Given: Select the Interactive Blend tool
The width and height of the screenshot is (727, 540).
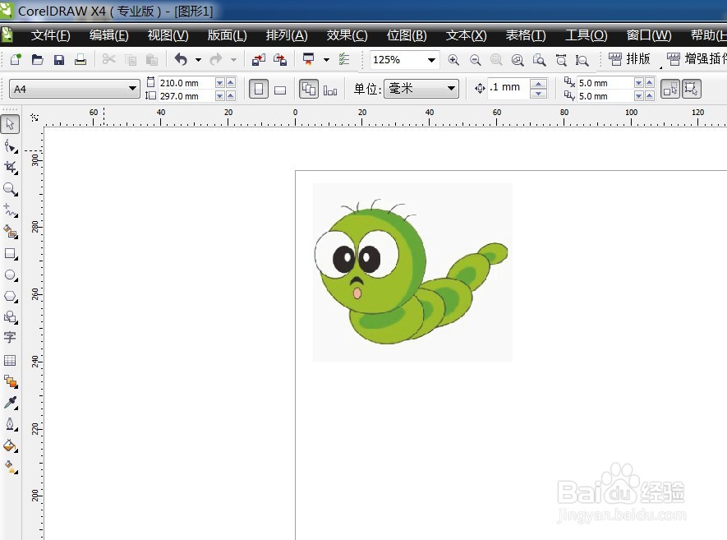Looking at the screenshot, I should (x=11, y=381).
